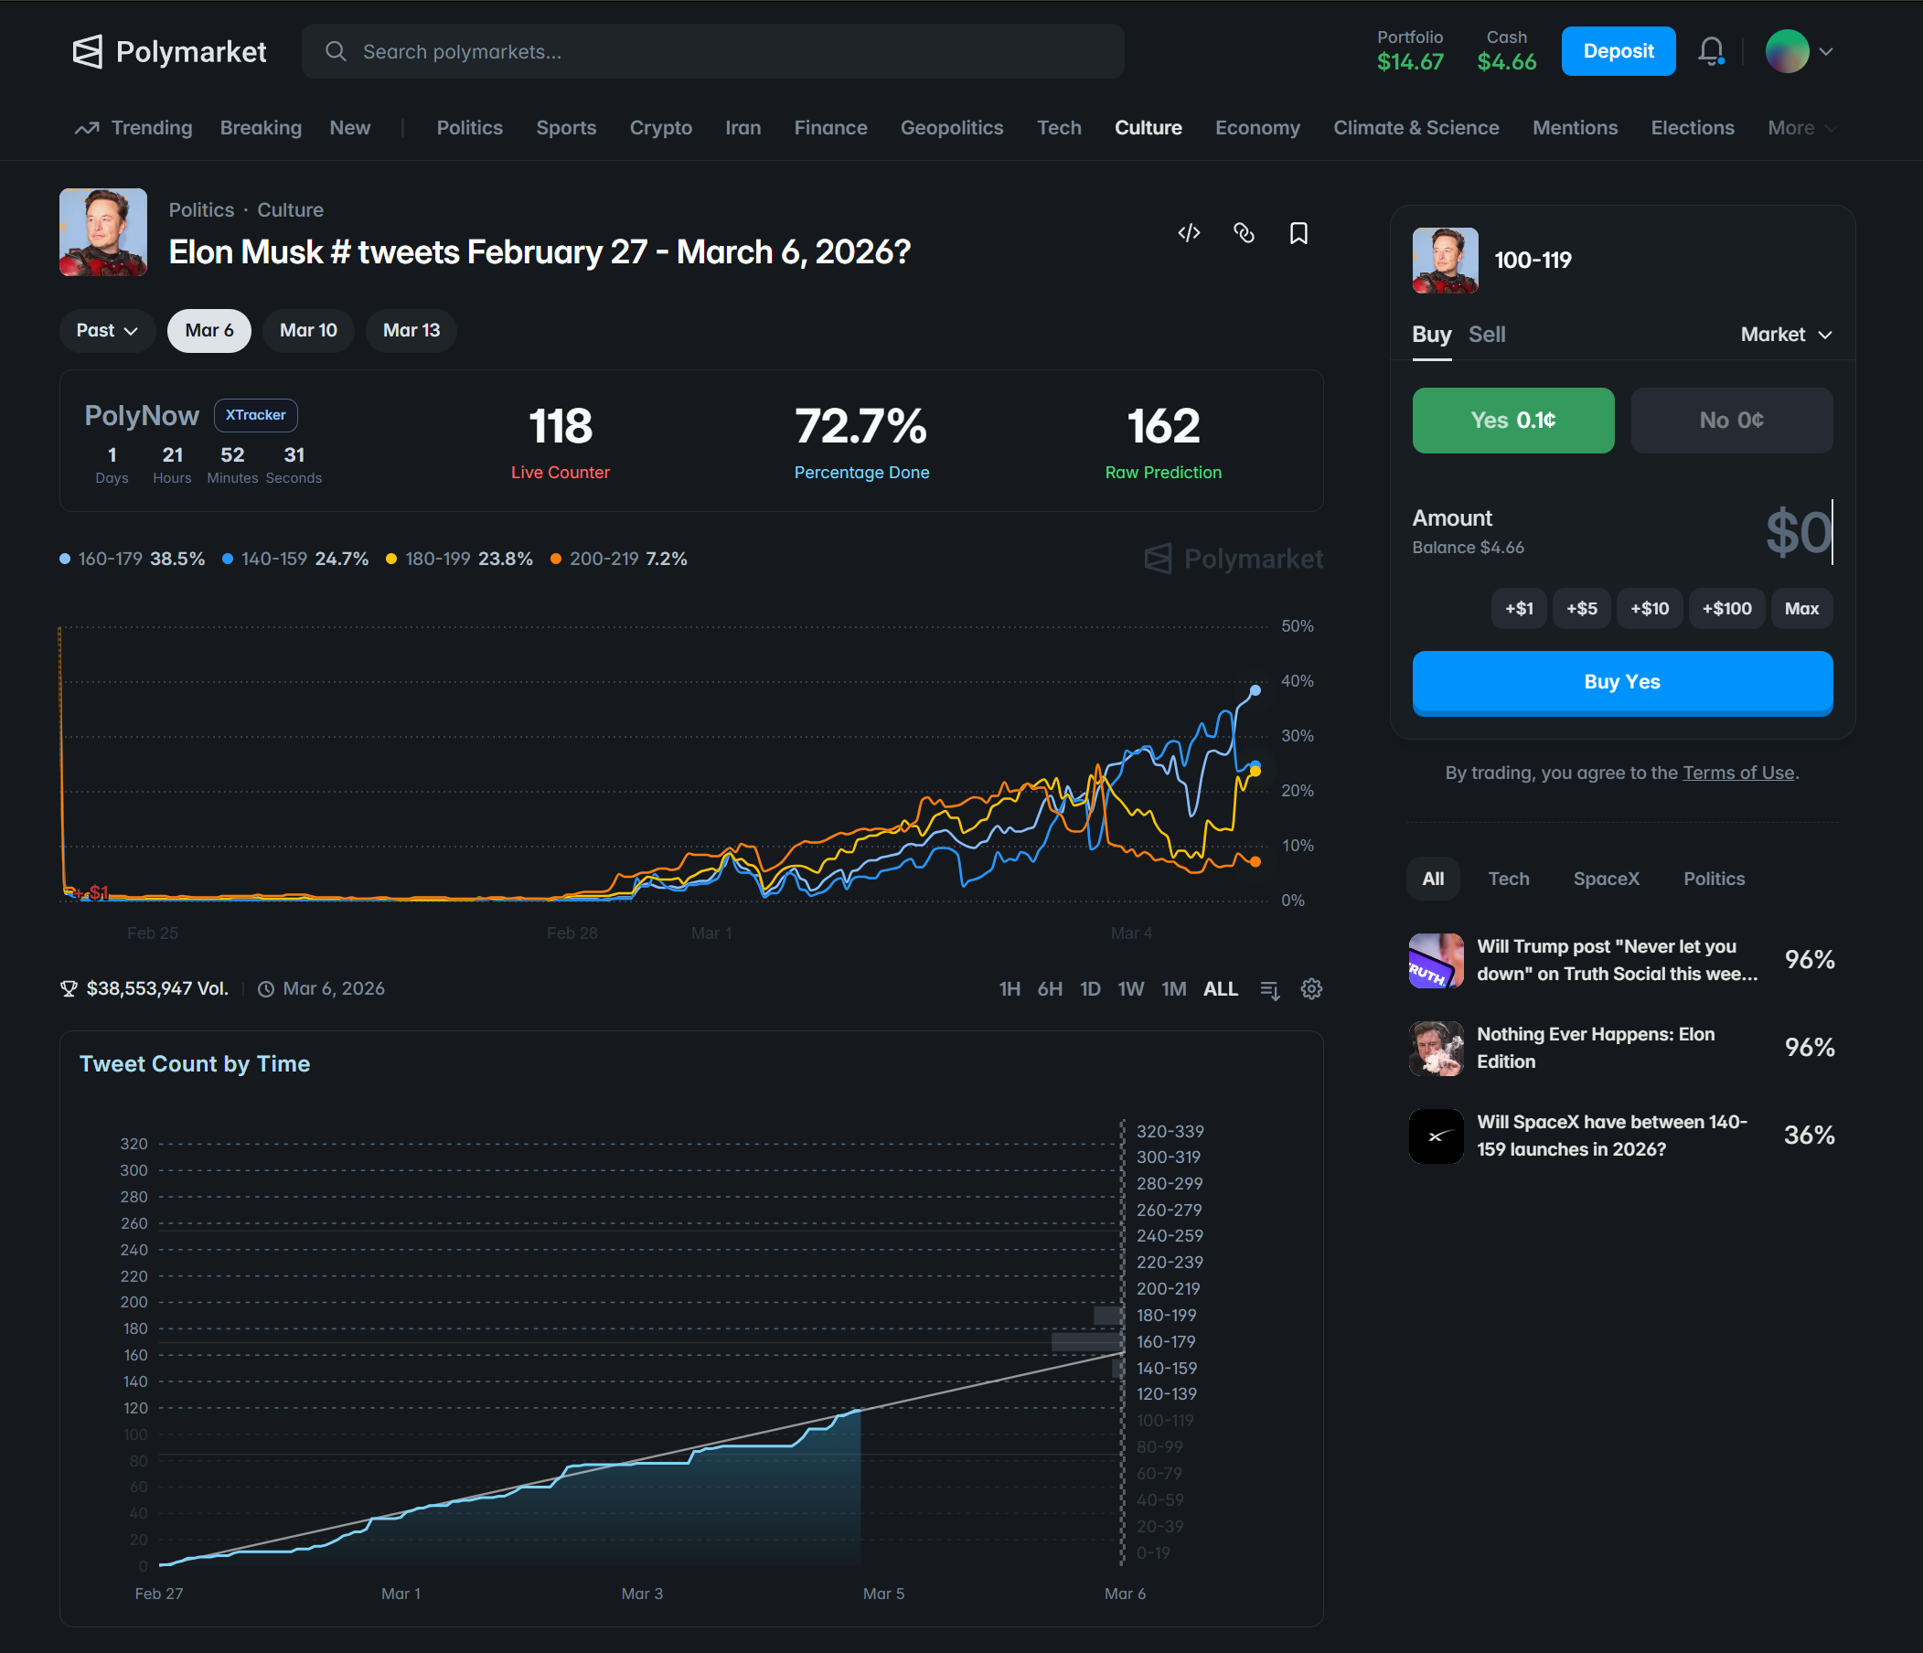Open the Market order type dropdown
Image resolution: width=1923 pixels, height=1653 pixels.
point(1785,334)
